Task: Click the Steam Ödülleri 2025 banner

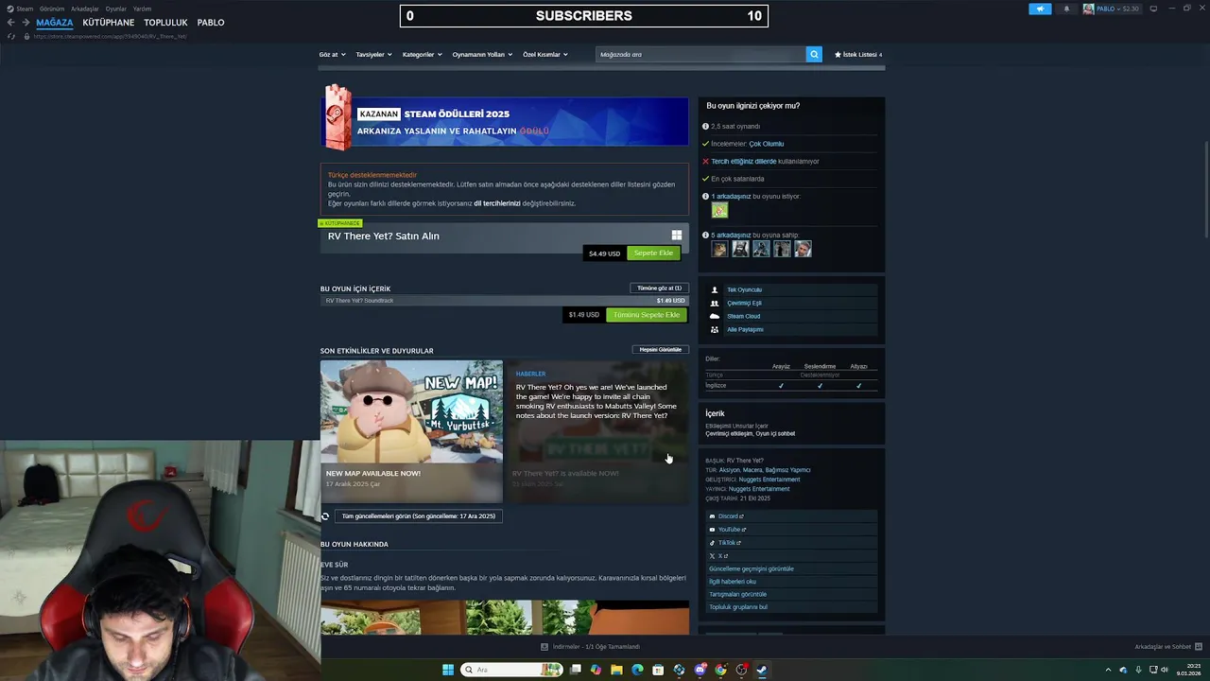Action: (x=504, y=120)
